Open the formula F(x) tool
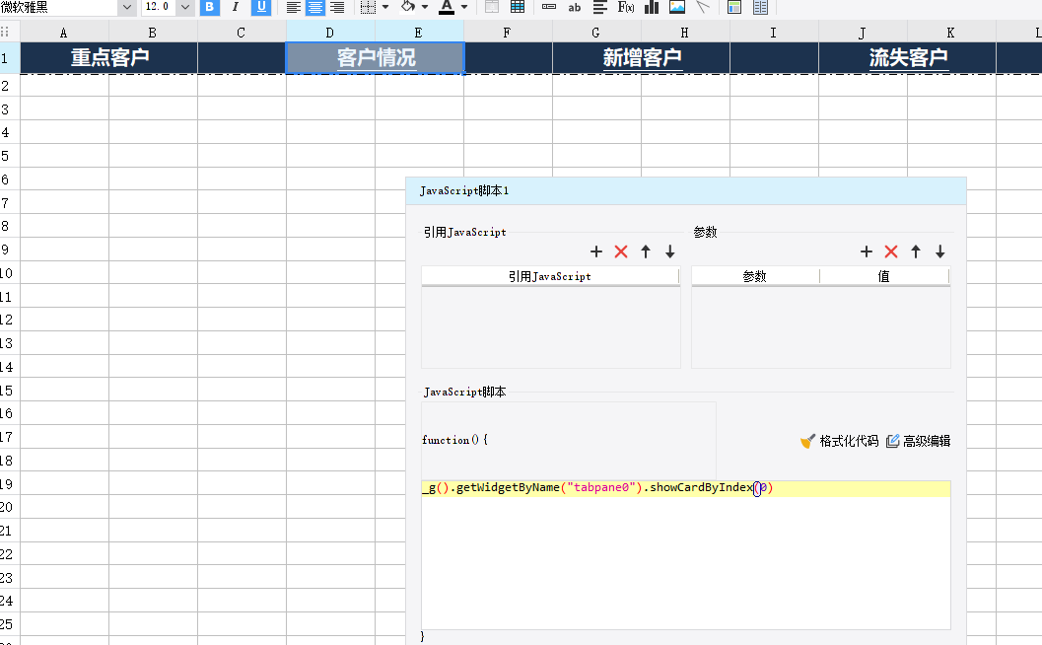This screenshot has height=645, width=1042. tap(626, 7)
